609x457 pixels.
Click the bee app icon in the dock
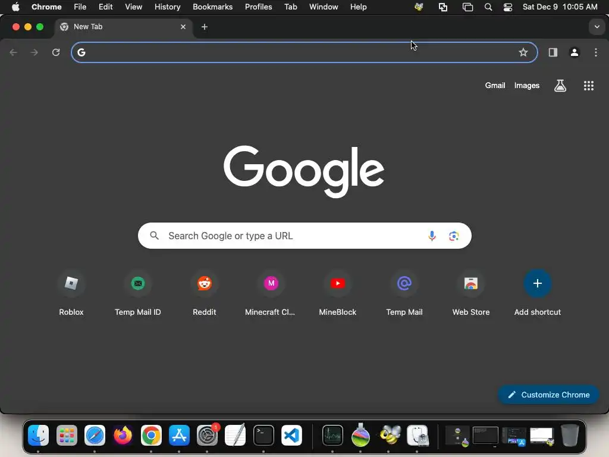(x=389, y=435)
